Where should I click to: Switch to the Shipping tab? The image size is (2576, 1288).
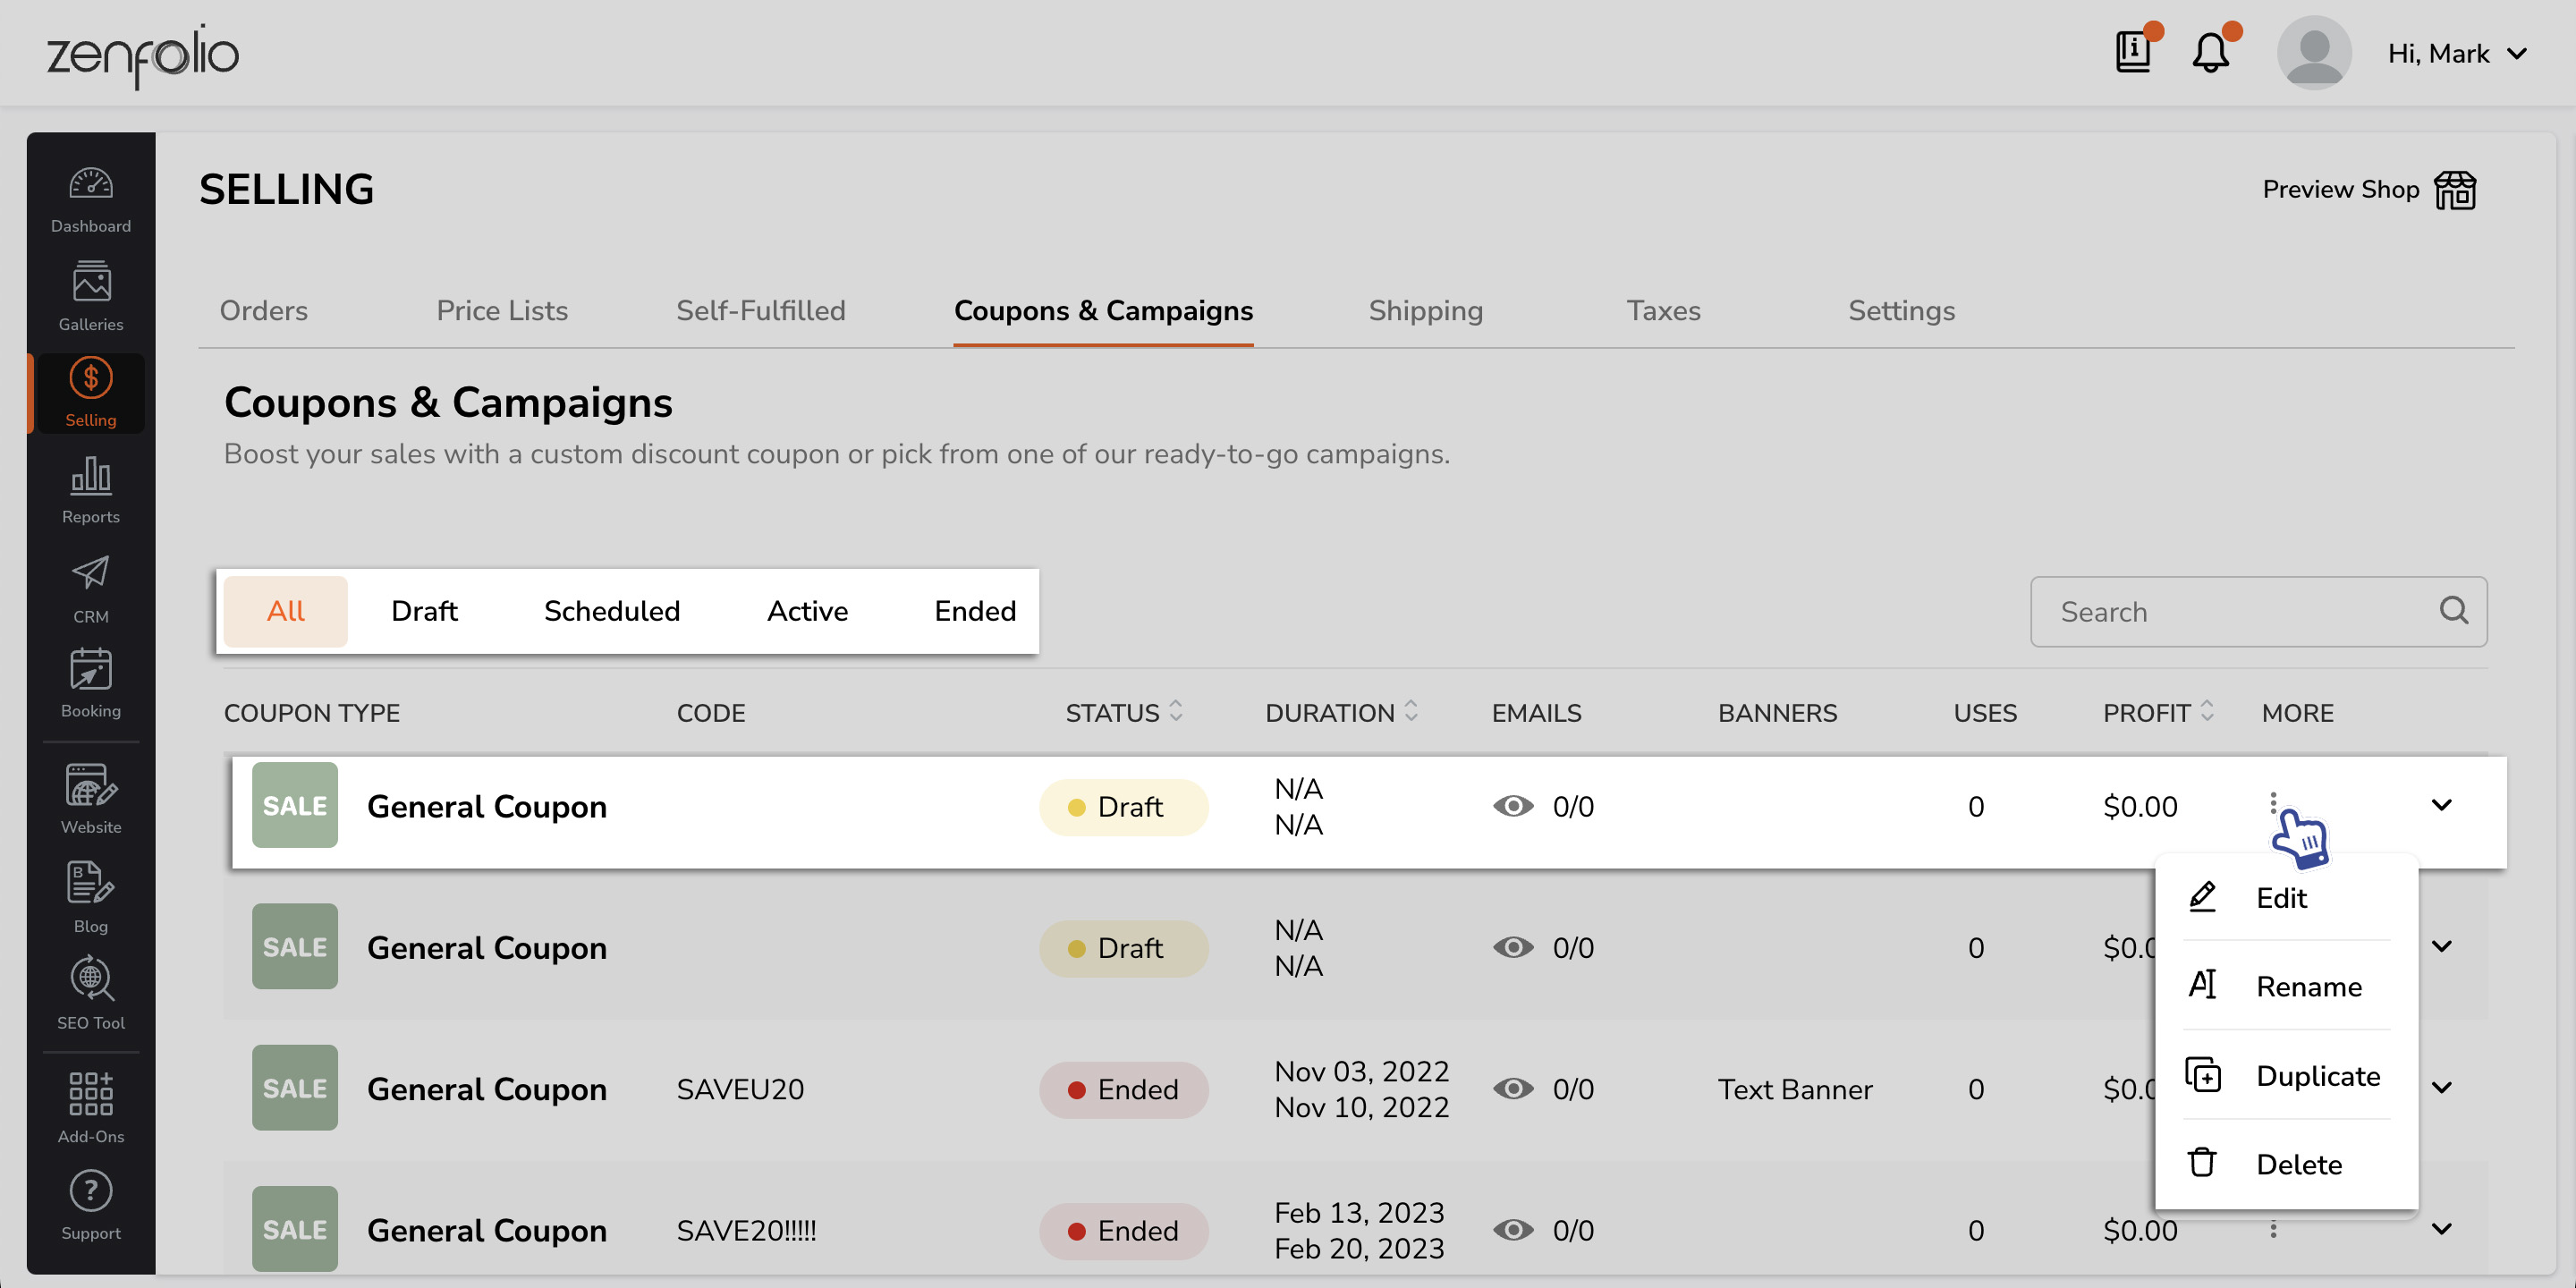[x=1426, y=311]
